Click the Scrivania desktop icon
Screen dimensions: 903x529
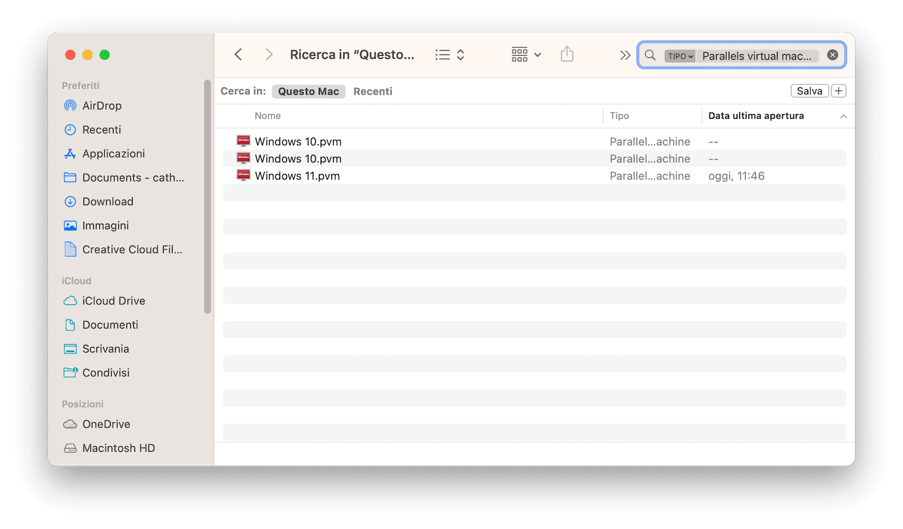click(70, 349)
